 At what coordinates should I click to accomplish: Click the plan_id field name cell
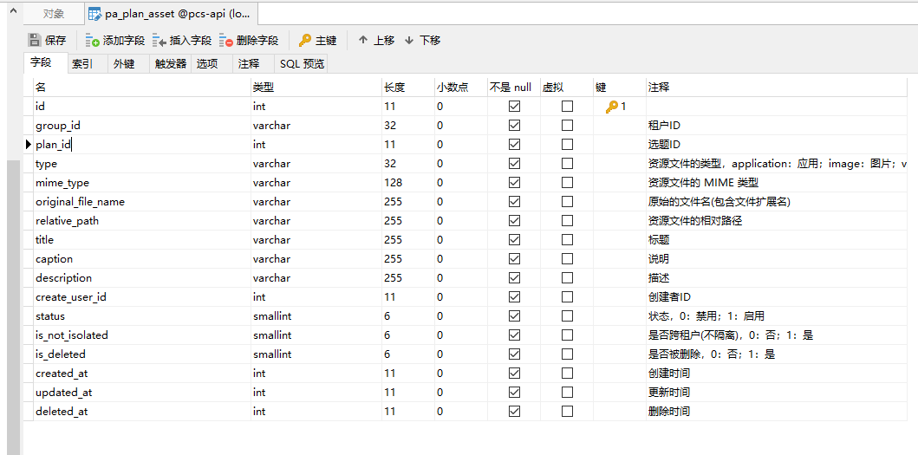[x=54, y=145]
